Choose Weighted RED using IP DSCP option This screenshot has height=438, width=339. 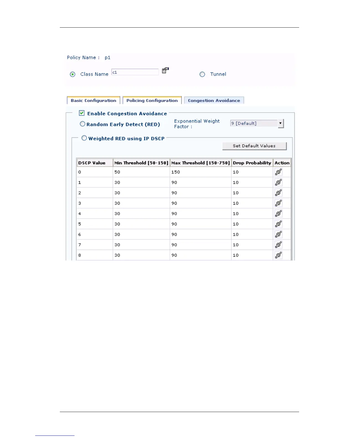tap(84, 138)
